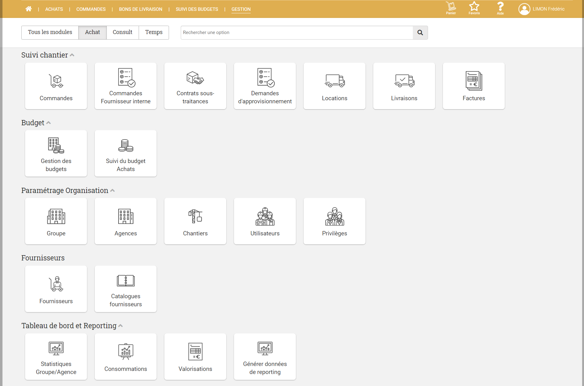
Task: Open Générer données de reporting icon
Action: tap(265, 348)
